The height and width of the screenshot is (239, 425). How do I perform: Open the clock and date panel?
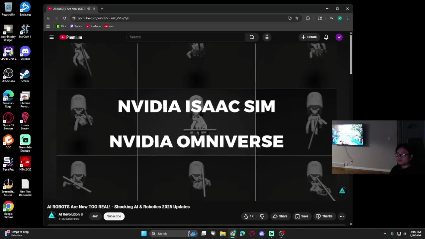pos(415,234)
